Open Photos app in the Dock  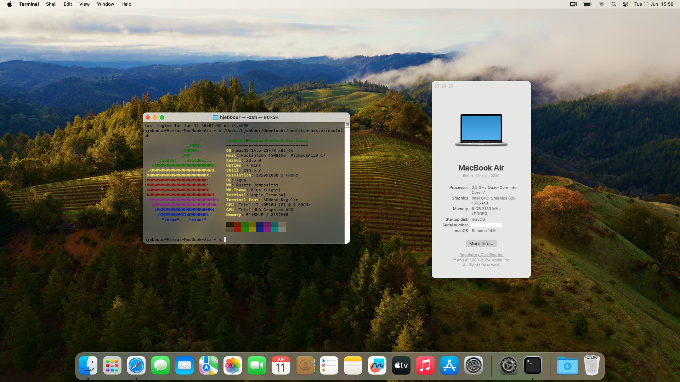click(x=233, y=365)
